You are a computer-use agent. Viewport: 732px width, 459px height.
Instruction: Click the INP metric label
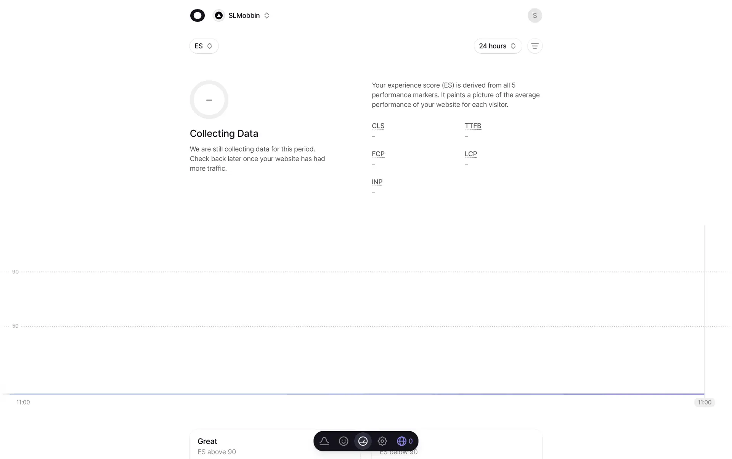(377, 182)
